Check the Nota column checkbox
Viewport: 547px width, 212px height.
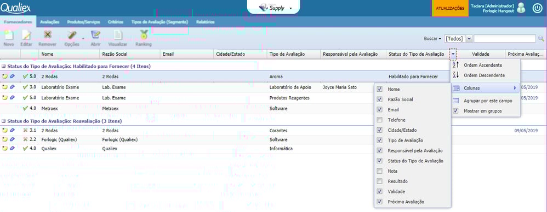379,171
